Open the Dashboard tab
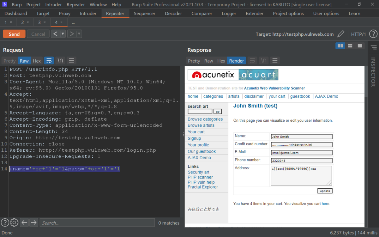379x237 pixels. (x=16, y=14)
